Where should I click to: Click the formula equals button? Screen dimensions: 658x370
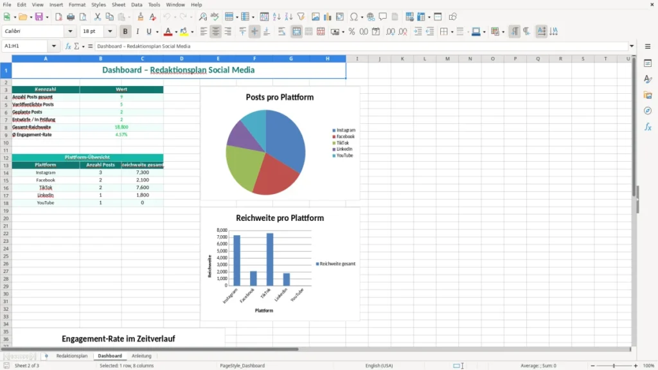pyautogui.click(x=90, y=46)
